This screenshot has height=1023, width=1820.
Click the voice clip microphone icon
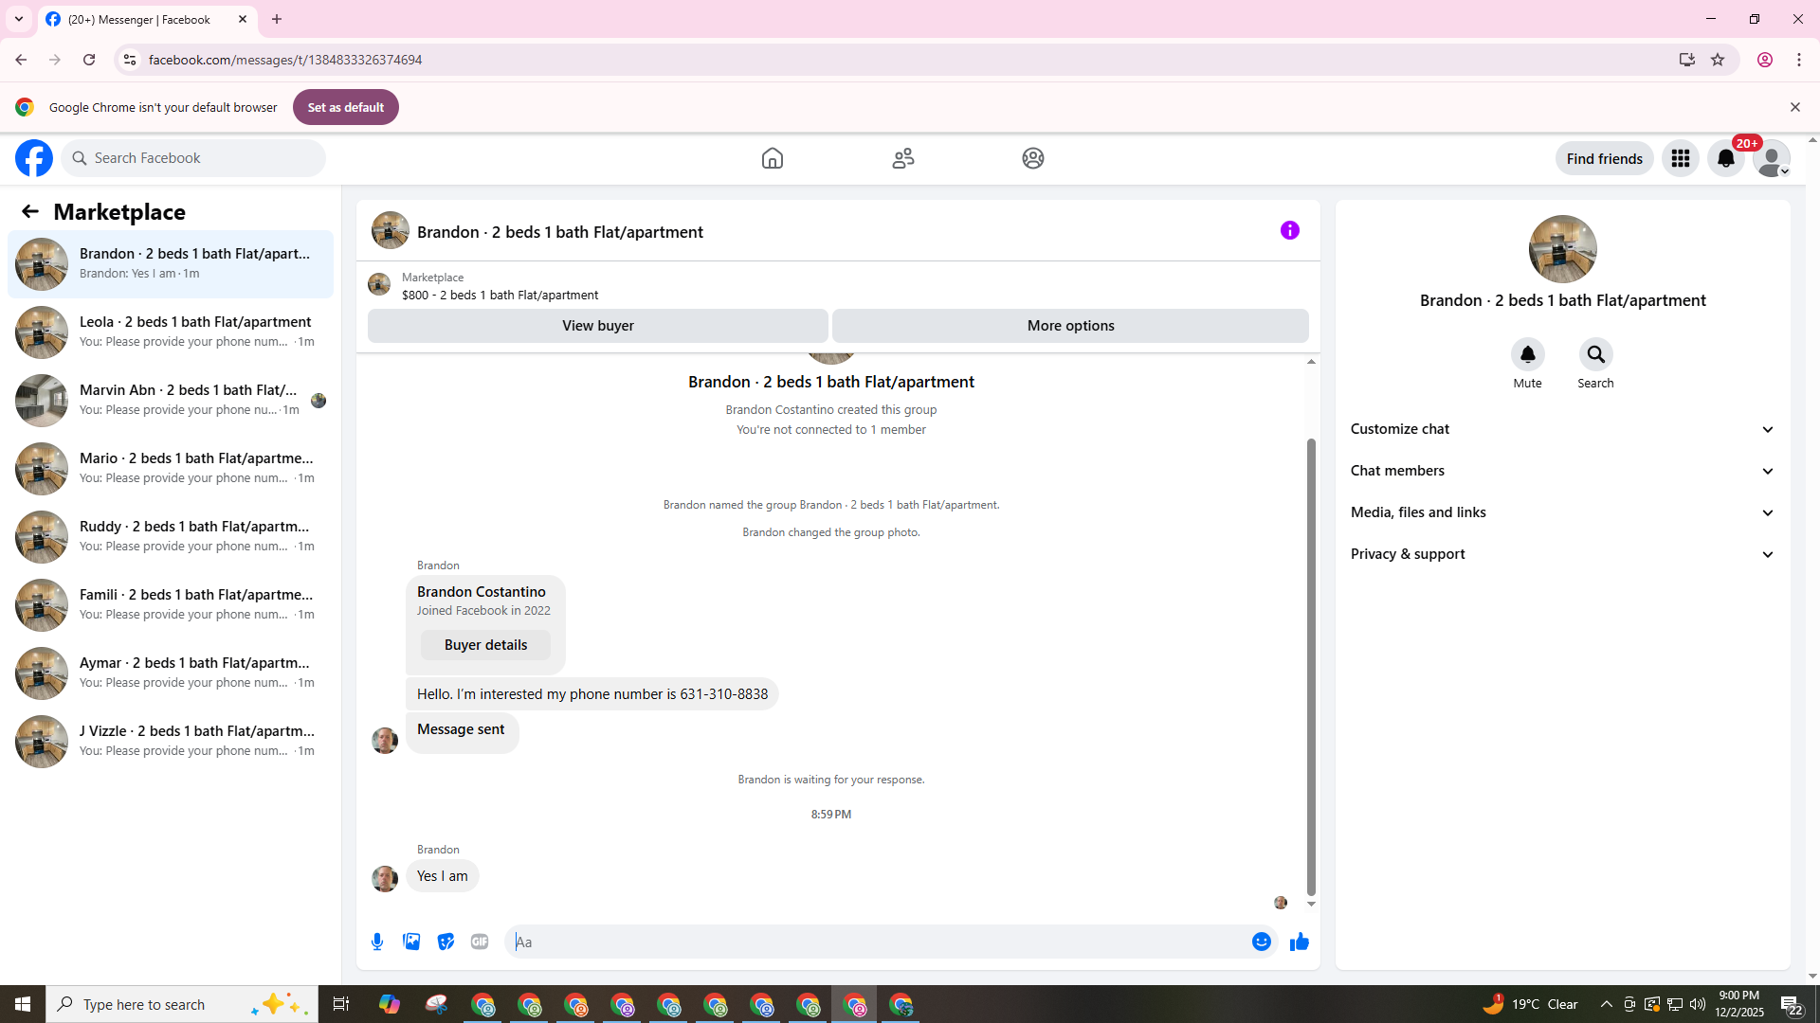pyautogui.click(x=377, y=942)
